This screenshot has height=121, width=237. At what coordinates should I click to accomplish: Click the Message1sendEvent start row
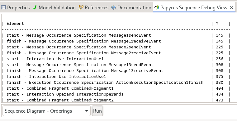[116, 35]
